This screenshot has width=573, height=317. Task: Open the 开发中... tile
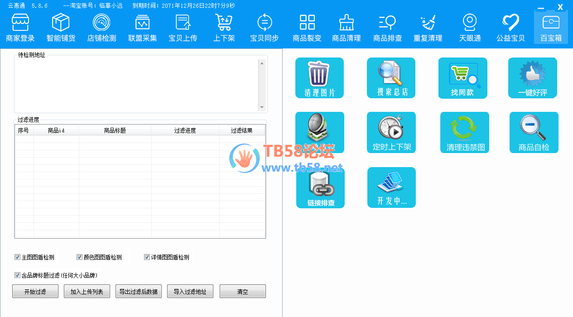pyautogui.click(x=392, y=187)
